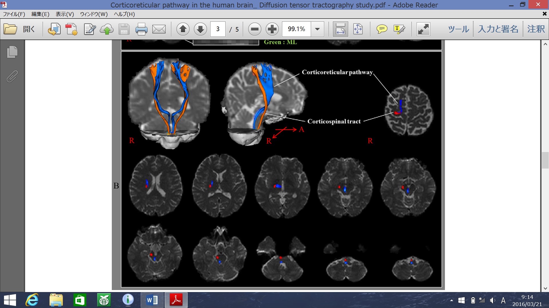This screenshot has width=549, height=308.
Task: Click the page number field showing 3
Action: 218,29
